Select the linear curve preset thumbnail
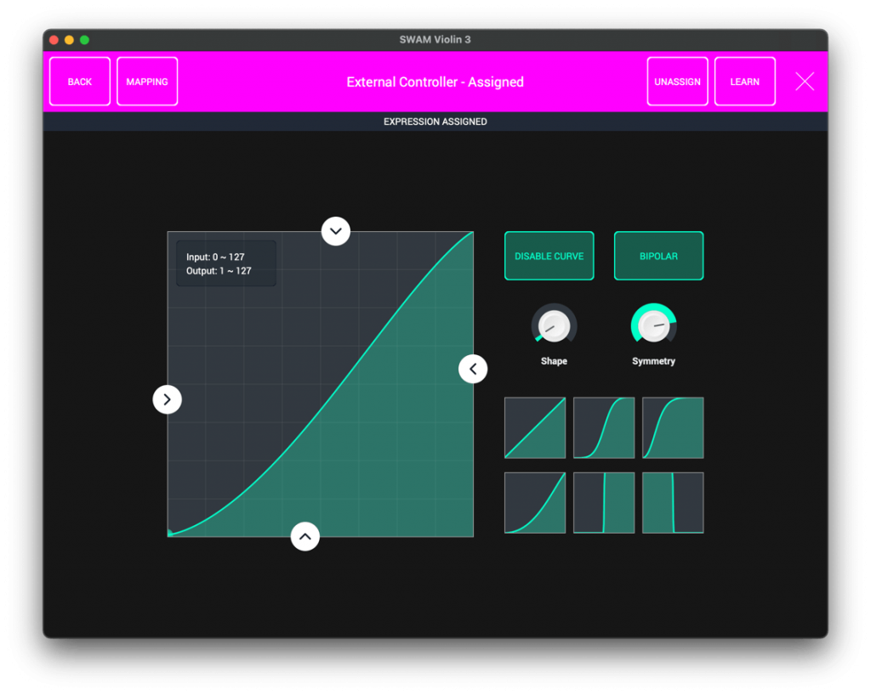Viewport: 871px width, 695px height. click(535, 427)
